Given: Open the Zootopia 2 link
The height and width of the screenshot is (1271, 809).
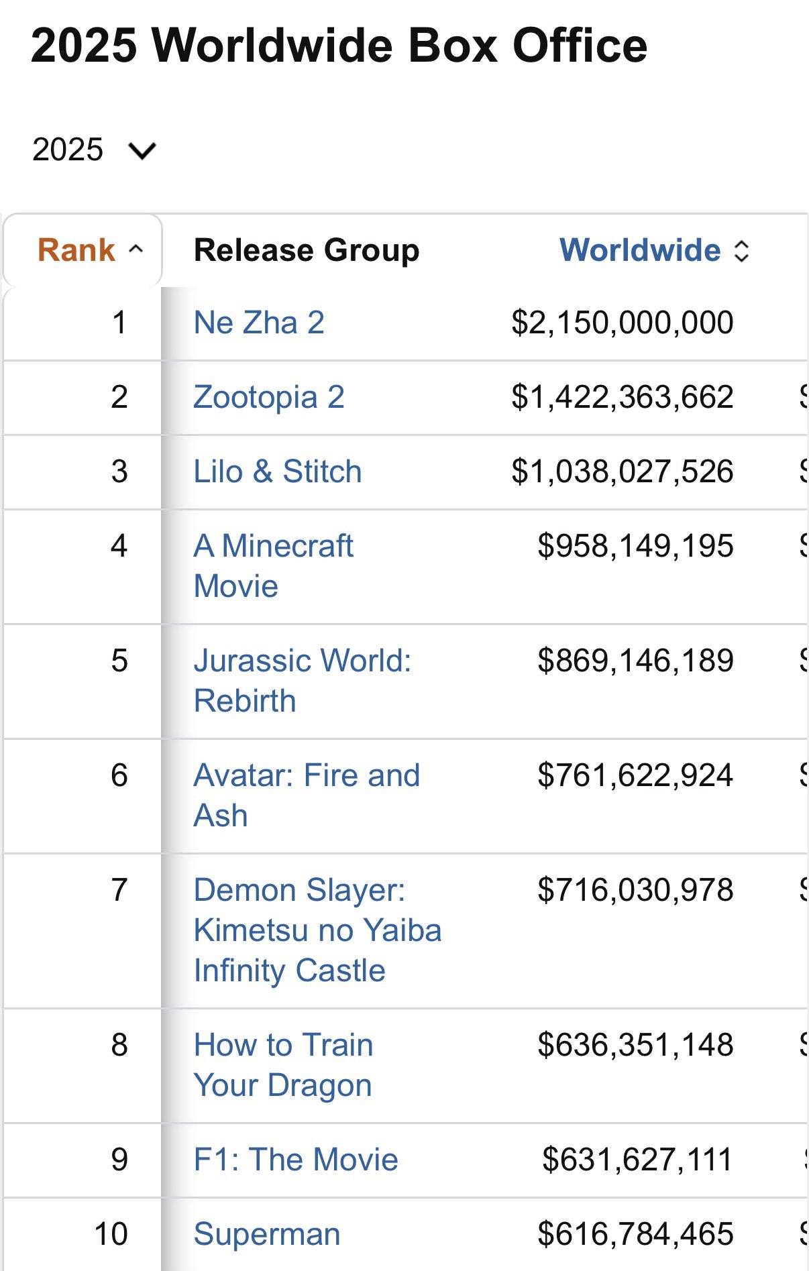Looking at the screenshot, I should [269, 397].
